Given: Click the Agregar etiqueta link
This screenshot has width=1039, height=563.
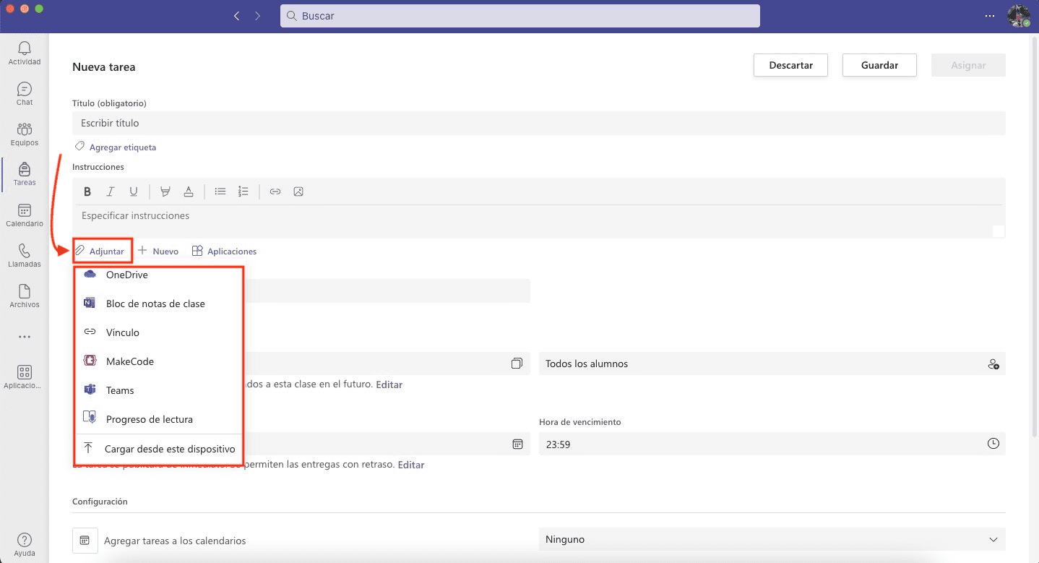Looking at the screenshot, I should pos(122,147).
